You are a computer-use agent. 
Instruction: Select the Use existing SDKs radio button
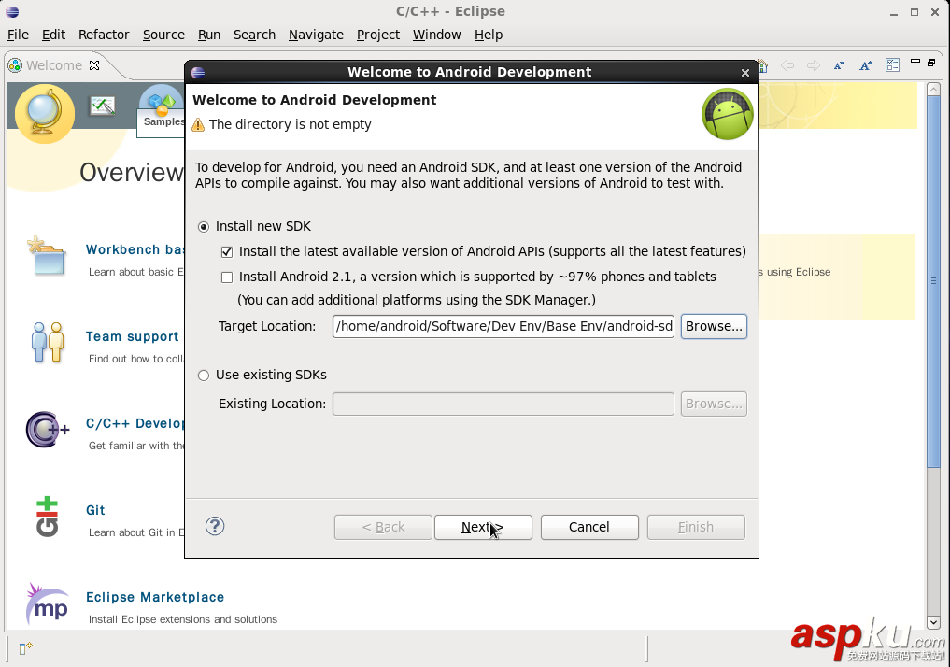pos(204,376)
